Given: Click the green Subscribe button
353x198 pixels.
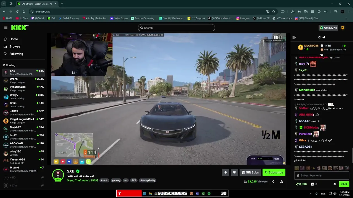Looking at the screenshot, I should (274, 172).
